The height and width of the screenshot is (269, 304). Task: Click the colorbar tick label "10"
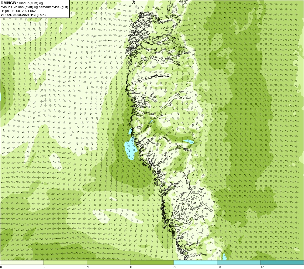219,267
